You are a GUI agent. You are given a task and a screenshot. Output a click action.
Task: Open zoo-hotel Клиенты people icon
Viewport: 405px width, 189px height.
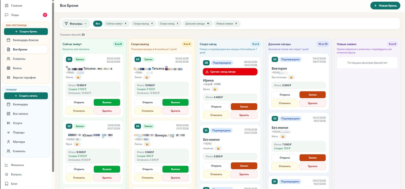pyautogui.click(x=9, y=59)
